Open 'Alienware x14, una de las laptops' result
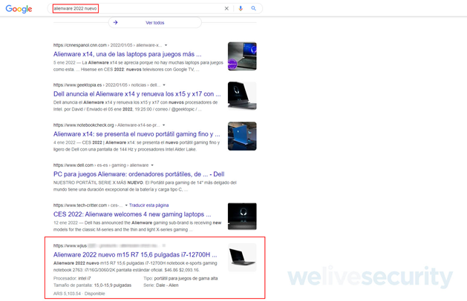Screen dimensions: 467x301 [127, 54]
